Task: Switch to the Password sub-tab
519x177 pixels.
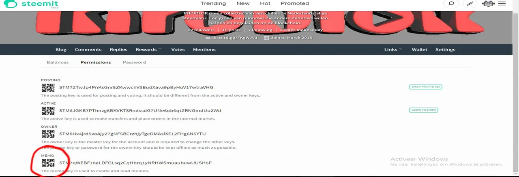Action: coord(134,62)
